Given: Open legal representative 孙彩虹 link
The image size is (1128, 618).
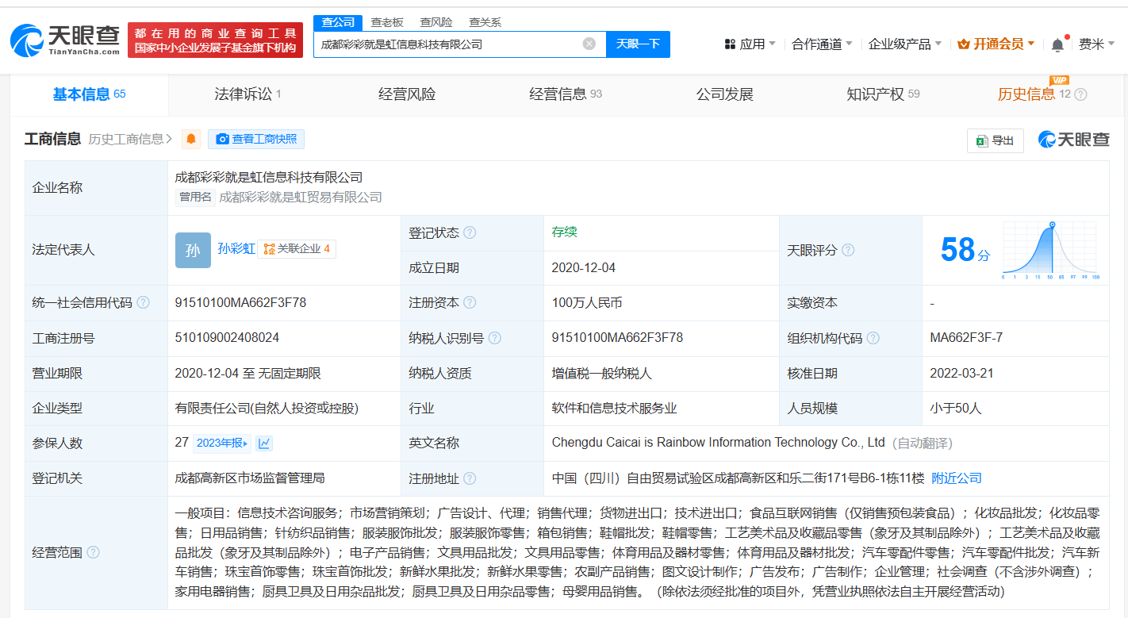Looking at the screenshot, I should pyautogui.click(x=236, y=249).
